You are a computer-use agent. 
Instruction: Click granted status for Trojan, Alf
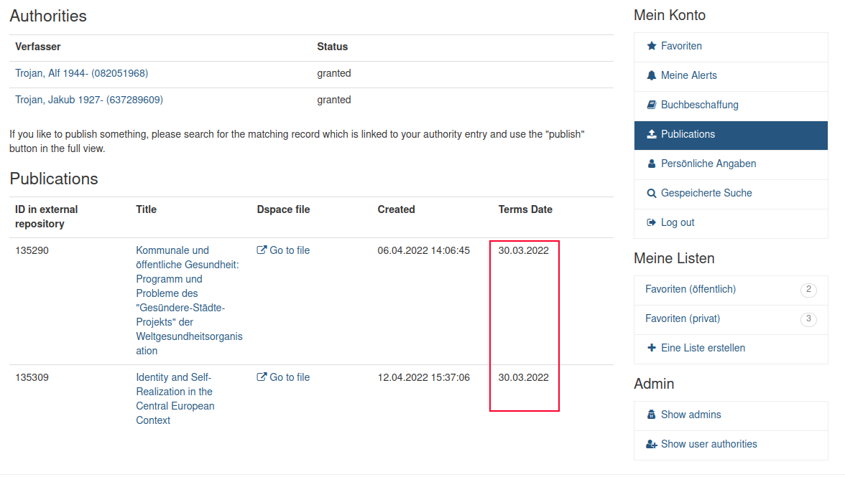pos(333,73)
